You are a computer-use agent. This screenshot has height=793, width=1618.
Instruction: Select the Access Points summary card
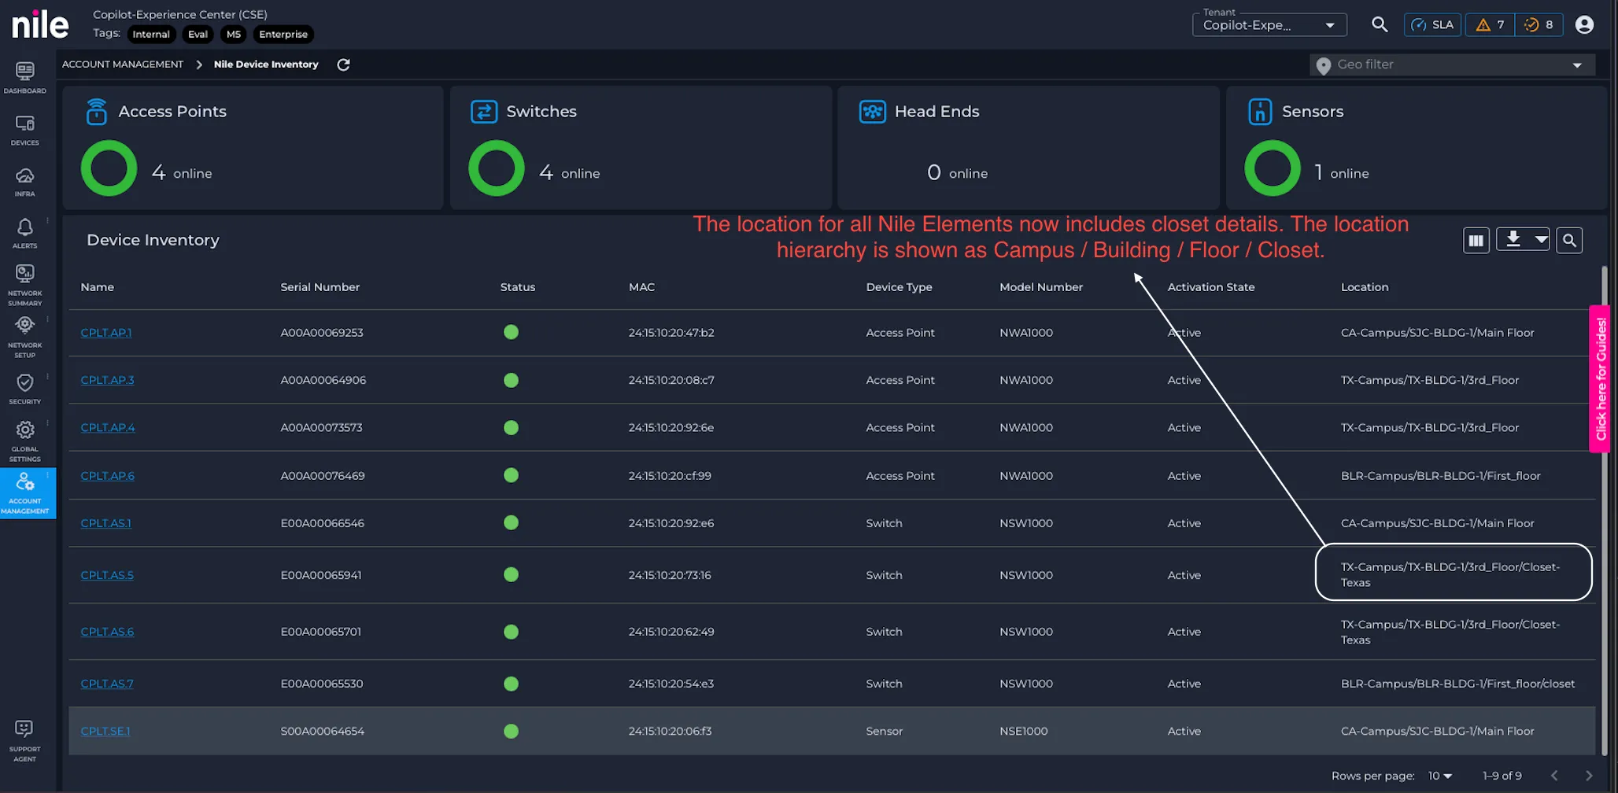coord(253,148)
